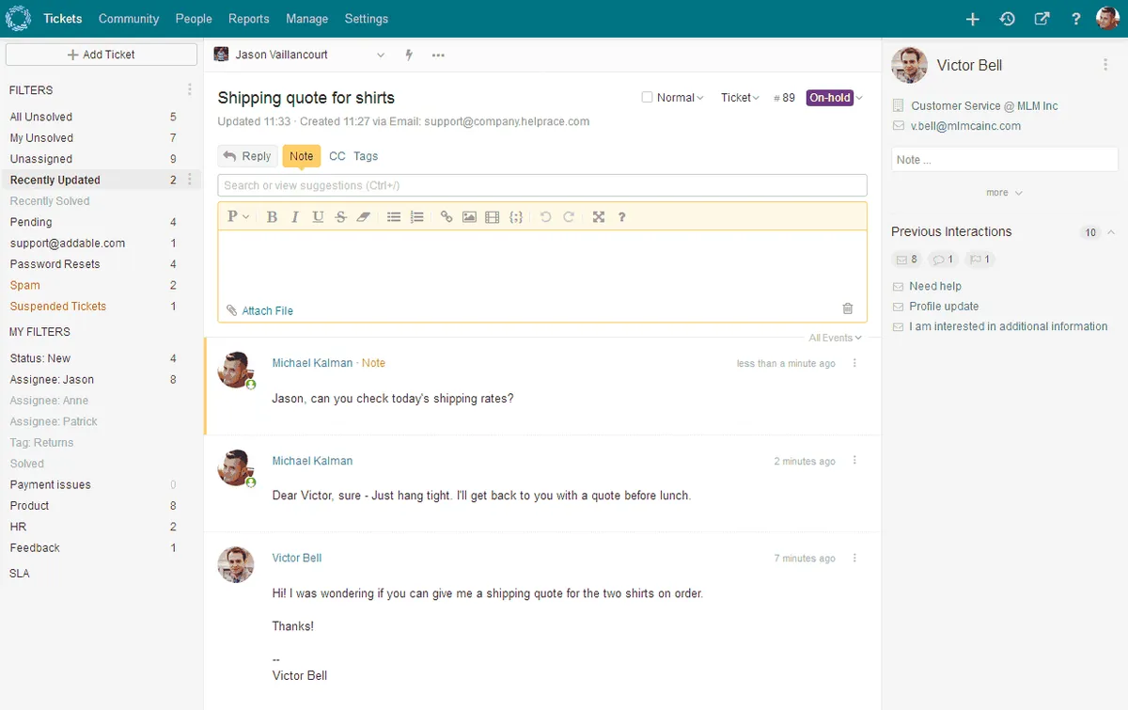This screenshot has width=1128, height=710.
Task: Switch to the Note tab
Action: (x=302, y=156)
